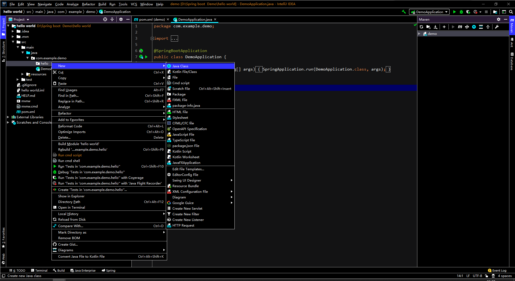This screenshot has height=281, width=515.
Task: Collapse all in Project panel
Action: pos(112,19)
